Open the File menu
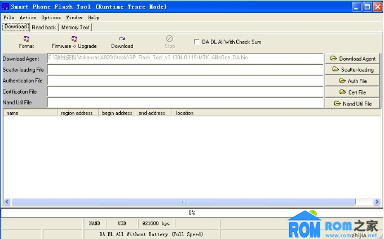The height and width of the screenshot is (239, 384). pos(8,17)
